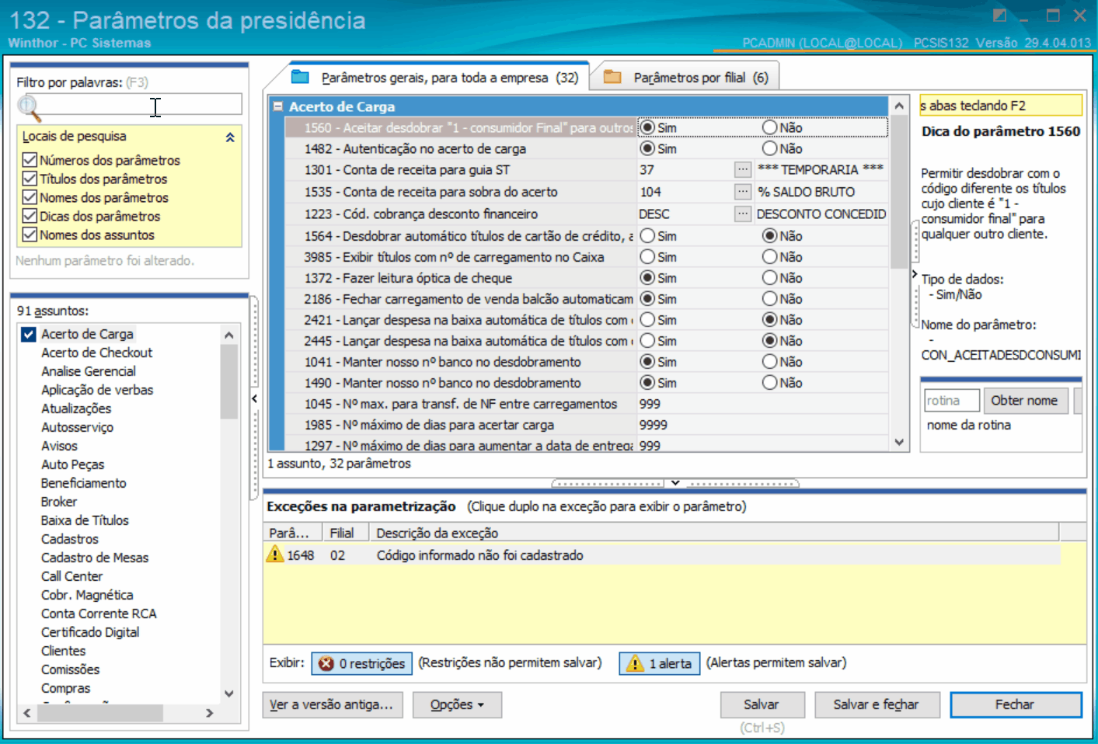Click the warning triangle icon on 1 alerta
Viewport: 1098px width, 744px height.
[635, 663]
